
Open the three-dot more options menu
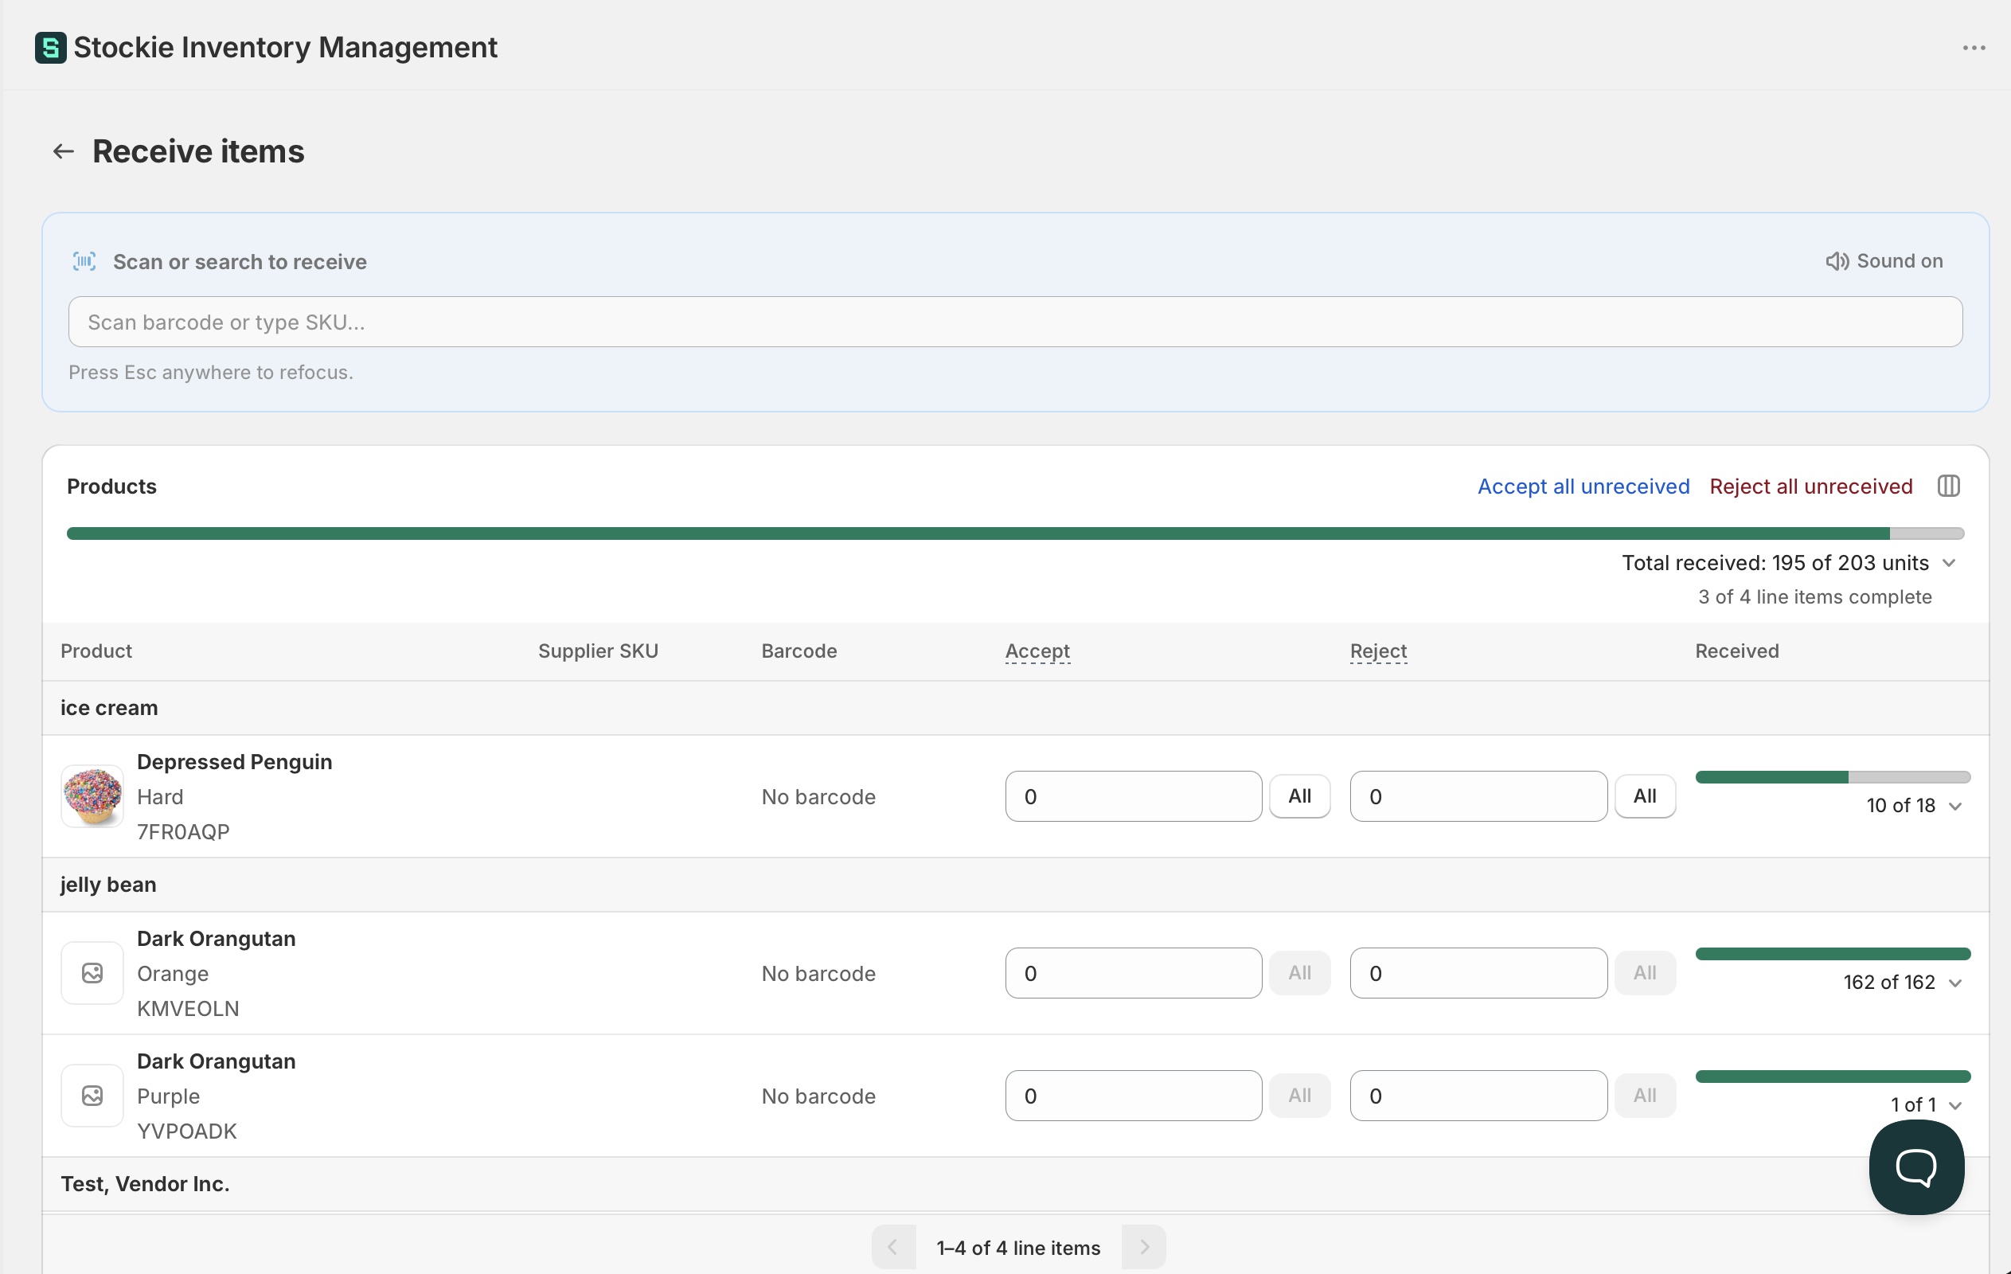(x=1974, y=48)
